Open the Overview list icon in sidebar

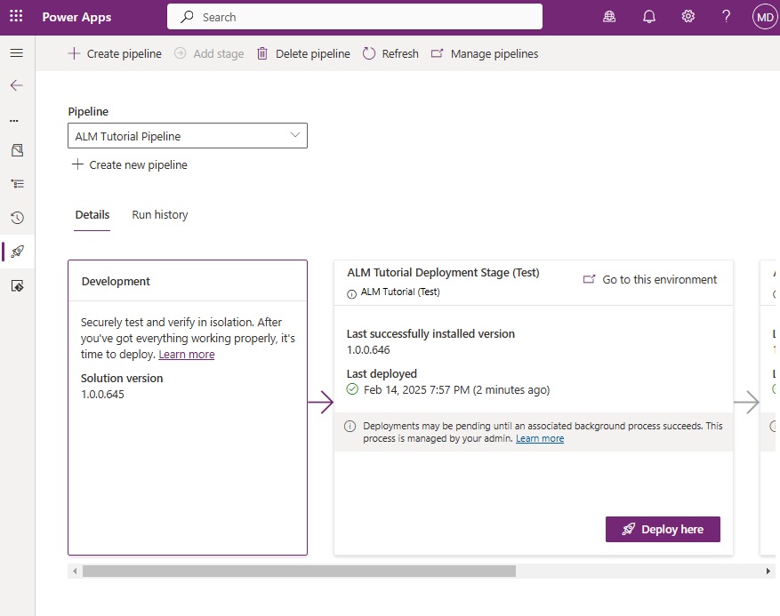[17, 184]
